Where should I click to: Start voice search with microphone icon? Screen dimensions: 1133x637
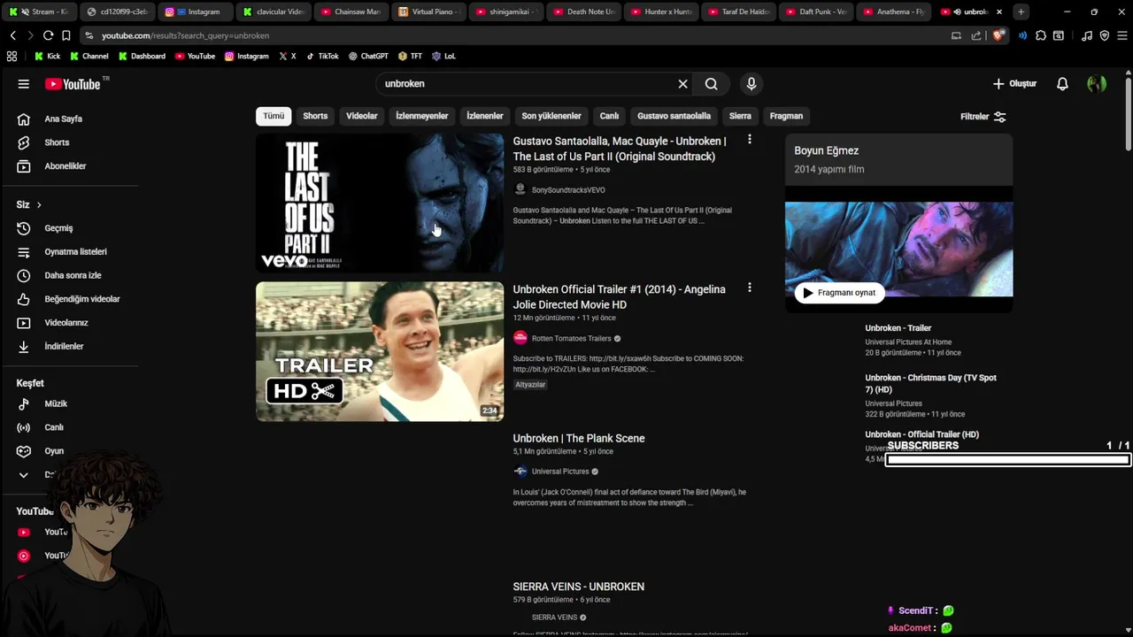click(751, 84)
